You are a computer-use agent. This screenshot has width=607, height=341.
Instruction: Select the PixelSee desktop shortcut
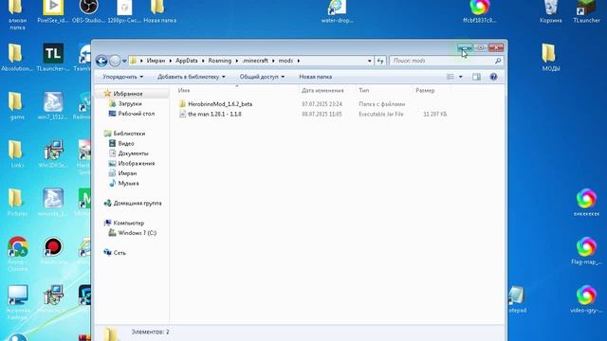point(53,11)
